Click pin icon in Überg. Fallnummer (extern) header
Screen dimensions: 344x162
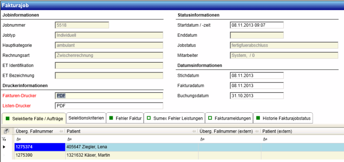pyautogui.click(x=257, y=131)
